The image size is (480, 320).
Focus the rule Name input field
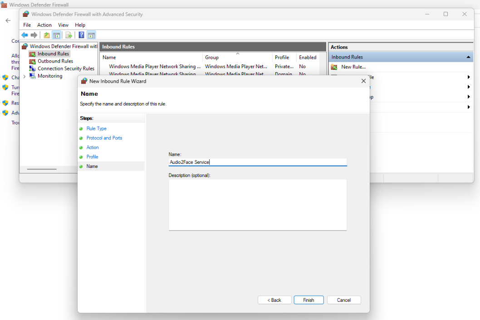[x=257, y=162]
